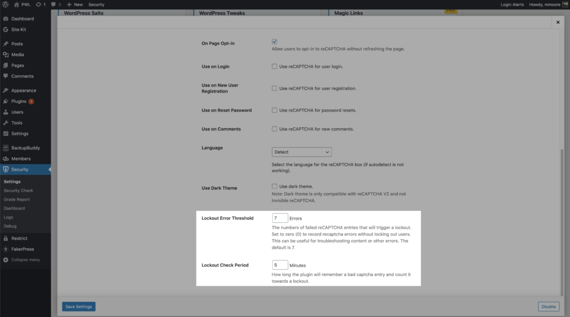Click the Lockout Error Threshold input field
The width and height of the screenshot is (570, 317).
280,218
